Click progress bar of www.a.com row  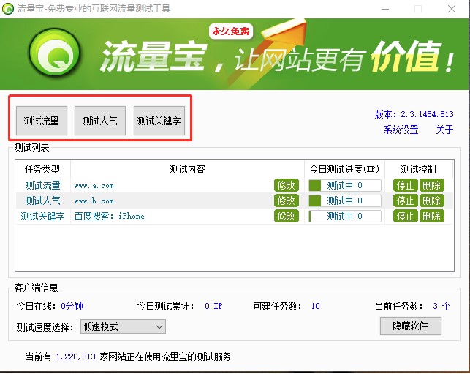coord(345,185)
